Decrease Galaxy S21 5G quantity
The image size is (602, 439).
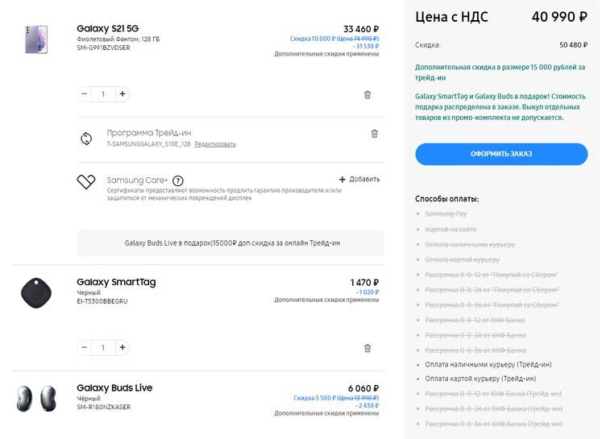pyautogui.click(x=85, y=94)
